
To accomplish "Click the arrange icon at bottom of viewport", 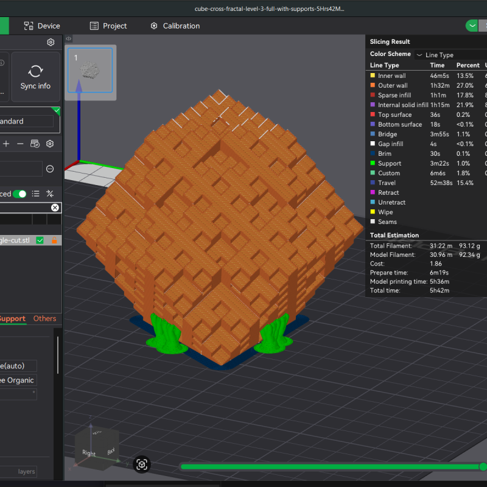I will tap(141, 464).
